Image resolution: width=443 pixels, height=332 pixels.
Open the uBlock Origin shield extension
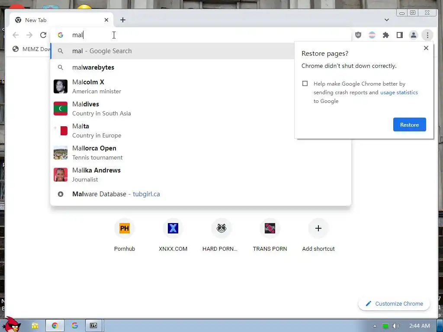pyautogui.click(x=358, y=35)
